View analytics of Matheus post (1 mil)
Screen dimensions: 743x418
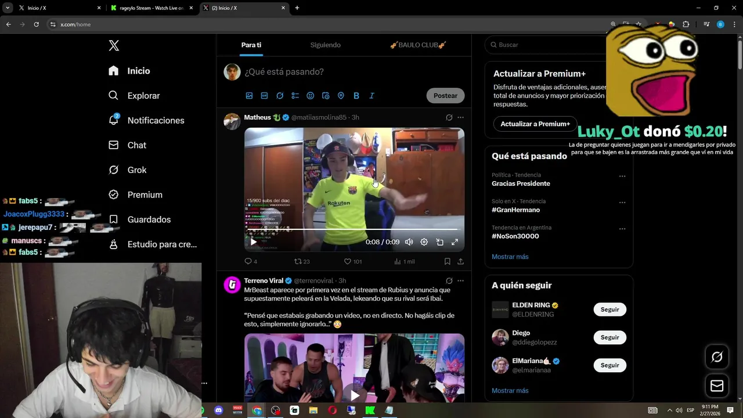tap(404, 261)
